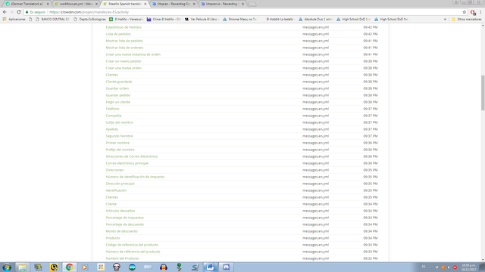485x272 pixels.
Task: Open the Artículos devueltos translation
Action: coord(120,211)
